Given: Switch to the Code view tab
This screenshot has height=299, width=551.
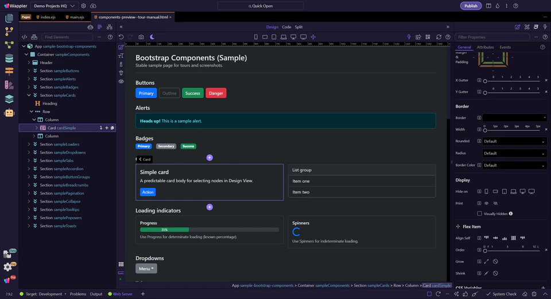Looking at the screenshot, I should [286, 27].
